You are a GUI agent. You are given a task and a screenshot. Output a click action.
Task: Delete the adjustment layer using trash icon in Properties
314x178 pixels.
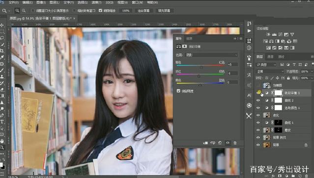tap(235, 143)
